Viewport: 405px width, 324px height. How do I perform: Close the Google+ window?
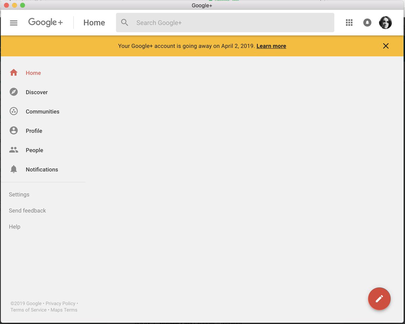(x=6, y=5)
